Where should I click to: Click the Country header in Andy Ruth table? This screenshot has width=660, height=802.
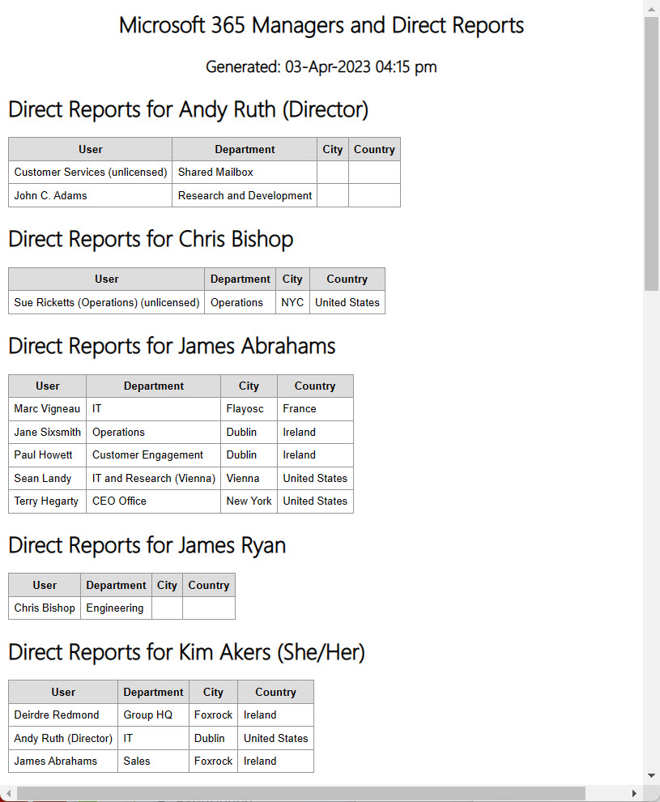point(374,149)
